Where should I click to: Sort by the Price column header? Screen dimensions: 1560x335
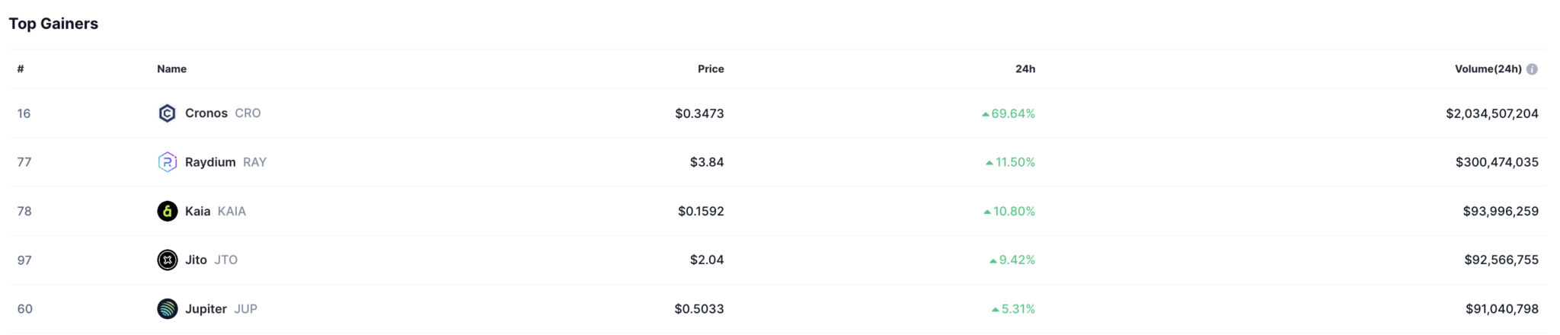710,69
